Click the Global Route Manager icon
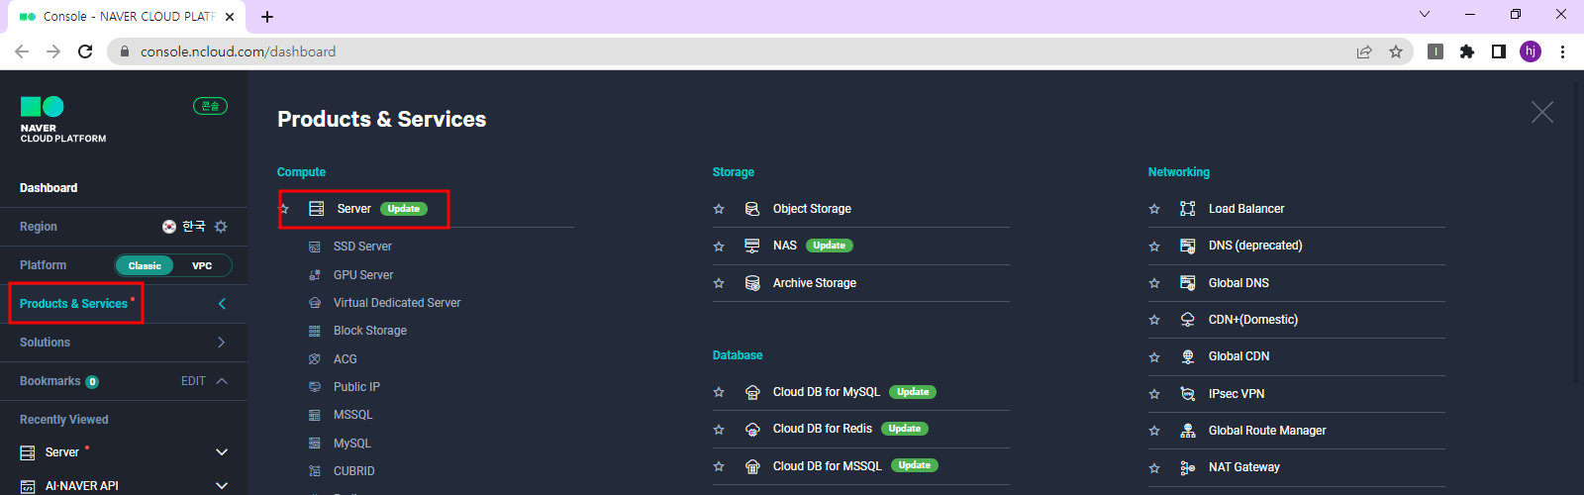Screen dimensions: 1584x495 [x=1188, y=431]
